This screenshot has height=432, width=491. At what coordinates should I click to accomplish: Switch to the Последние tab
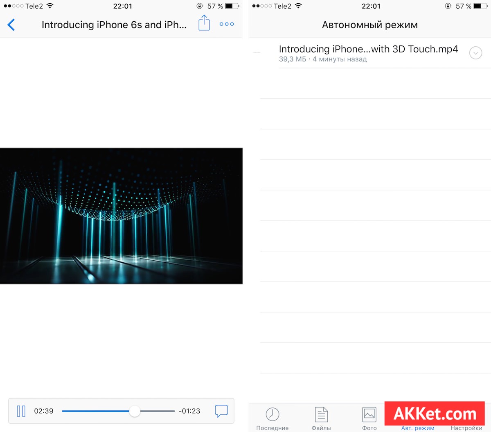pyautogui.click(x=273, y=419)
